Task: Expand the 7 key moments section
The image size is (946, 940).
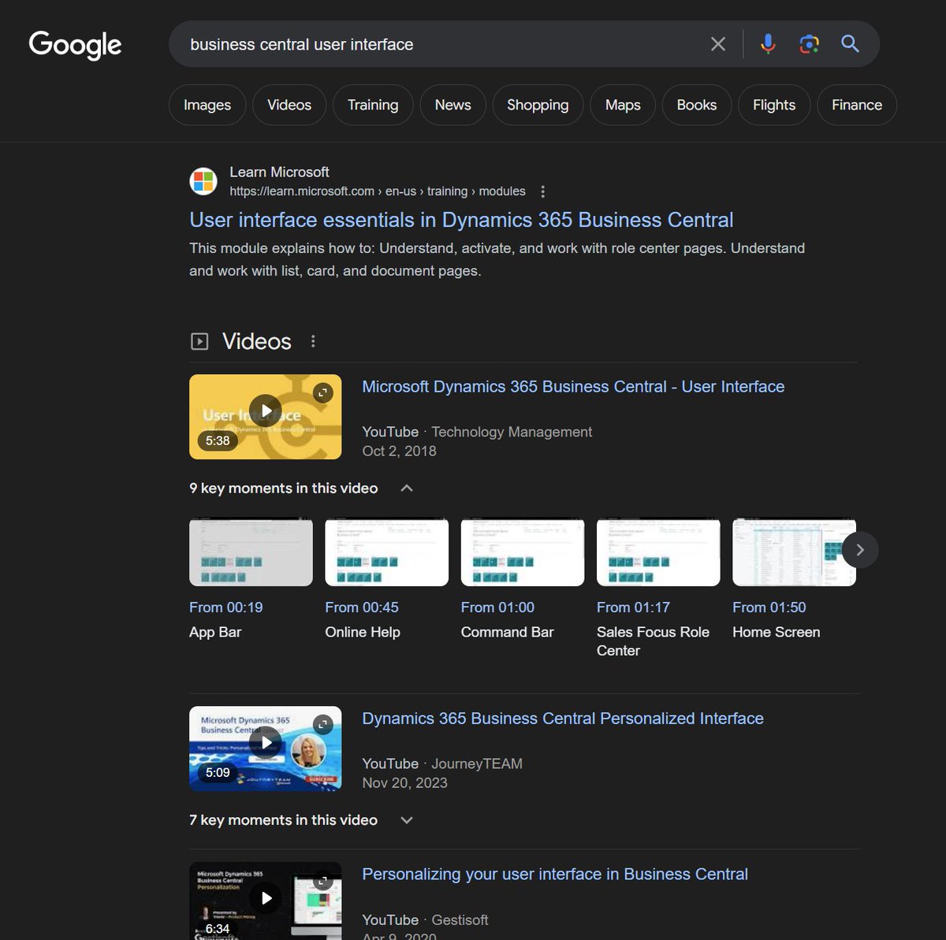Action: point(407,820)
